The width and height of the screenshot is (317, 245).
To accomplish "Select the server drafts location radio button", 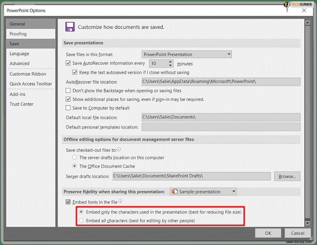I will [74, 157].
